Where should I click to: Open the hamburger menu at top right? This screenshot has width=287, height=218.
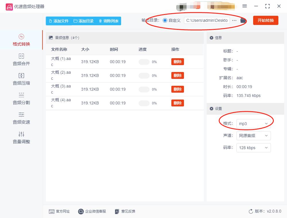245,6
